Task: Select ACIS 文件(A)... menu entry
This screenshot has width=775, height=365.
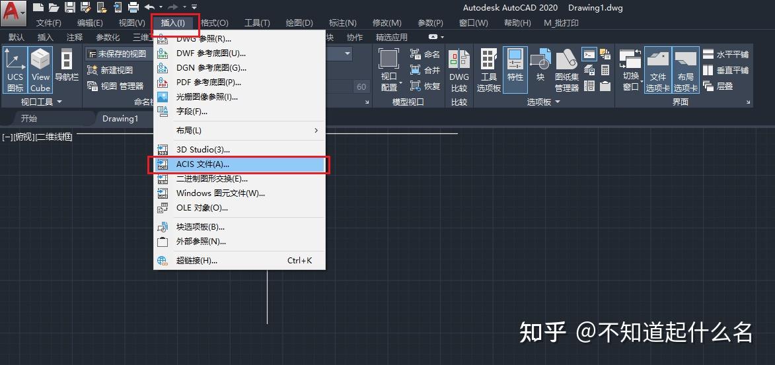Action: pyautogui.click(x=239, y=164)
